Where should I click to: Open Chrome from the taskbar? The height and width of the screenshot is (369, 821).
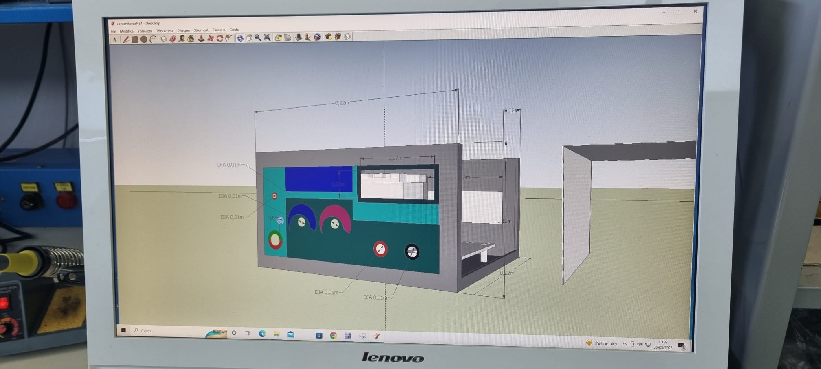(334, 335)
